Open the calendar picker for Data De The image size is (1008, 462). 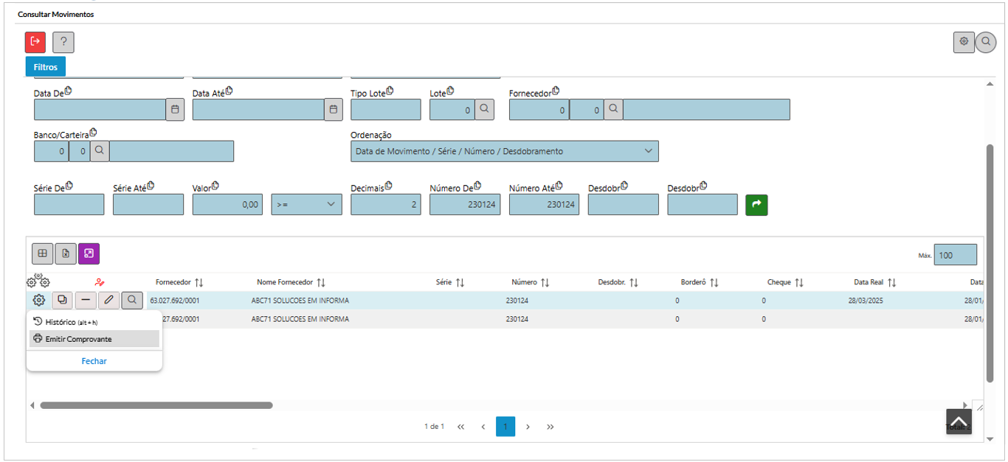coord(175,109)
